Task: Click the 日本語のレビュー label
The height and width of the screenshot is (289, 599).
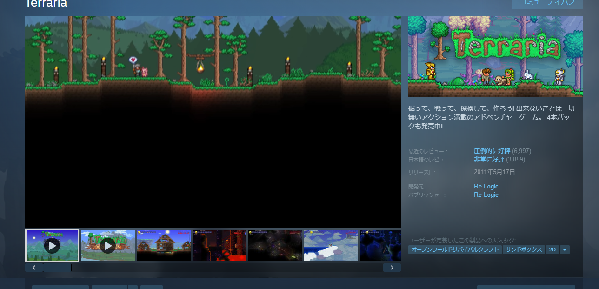Action: [x=431, y=160]
